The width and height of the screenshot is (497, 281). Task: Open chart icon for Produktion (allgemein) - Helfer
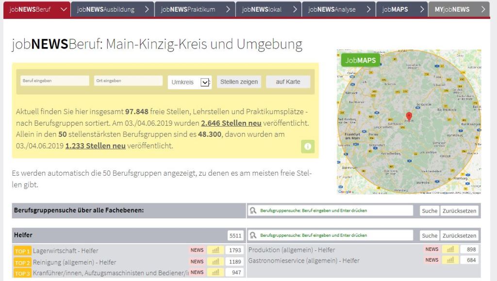[x=450, y=249]
